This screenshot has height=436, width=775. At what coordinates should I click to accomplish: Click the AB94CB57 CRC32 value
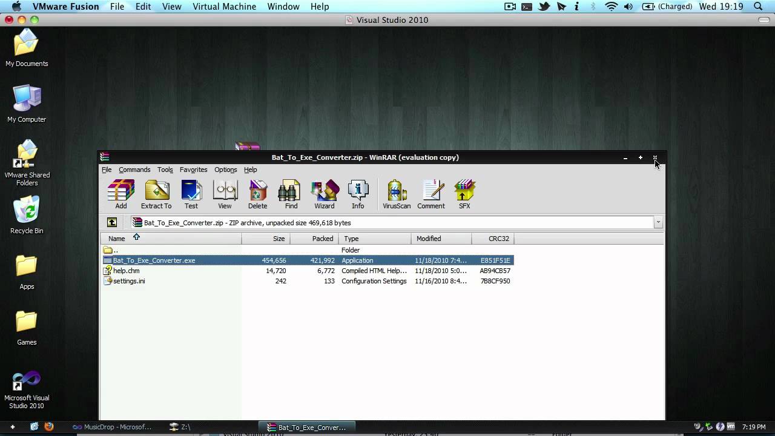(x=495, y=271)
